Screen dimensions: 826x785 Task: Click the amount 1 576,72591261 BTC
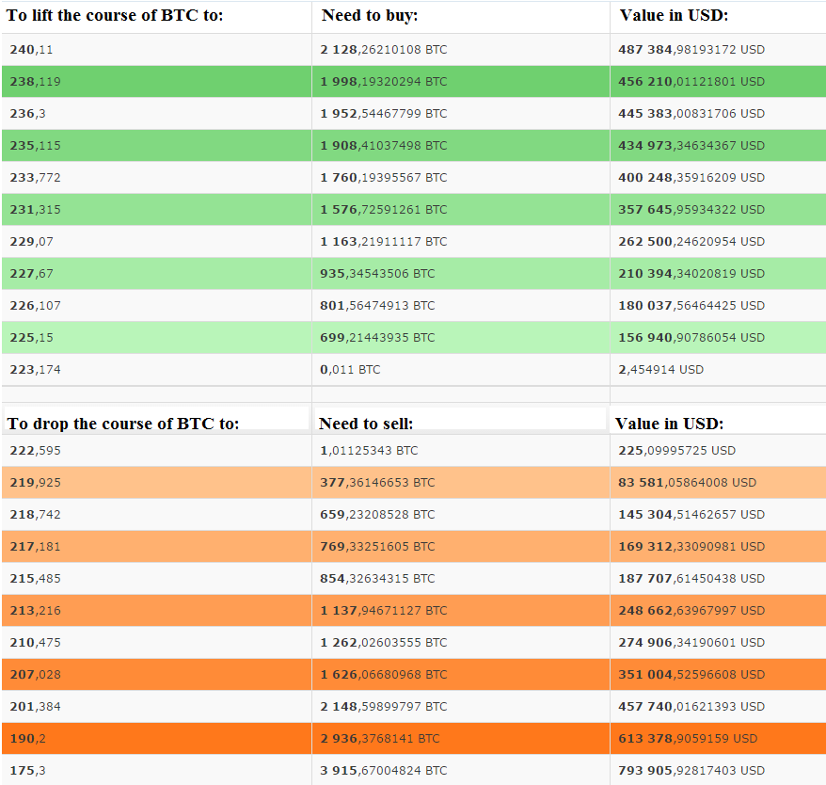(384, 210)
